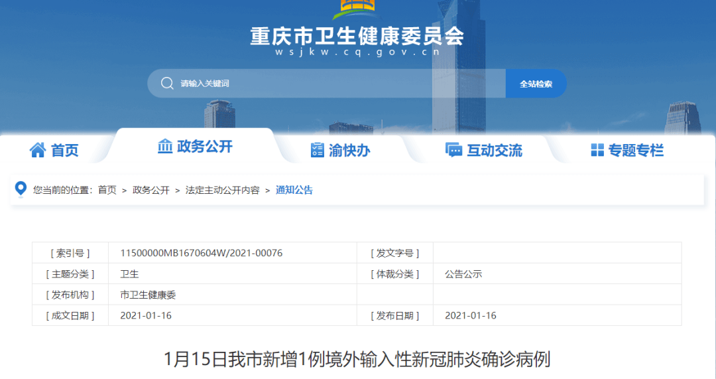Click the 市卫生健康委 value cell
Image resolution: width=716 pixels, height=379 pixels.
[x=233, y=295]
